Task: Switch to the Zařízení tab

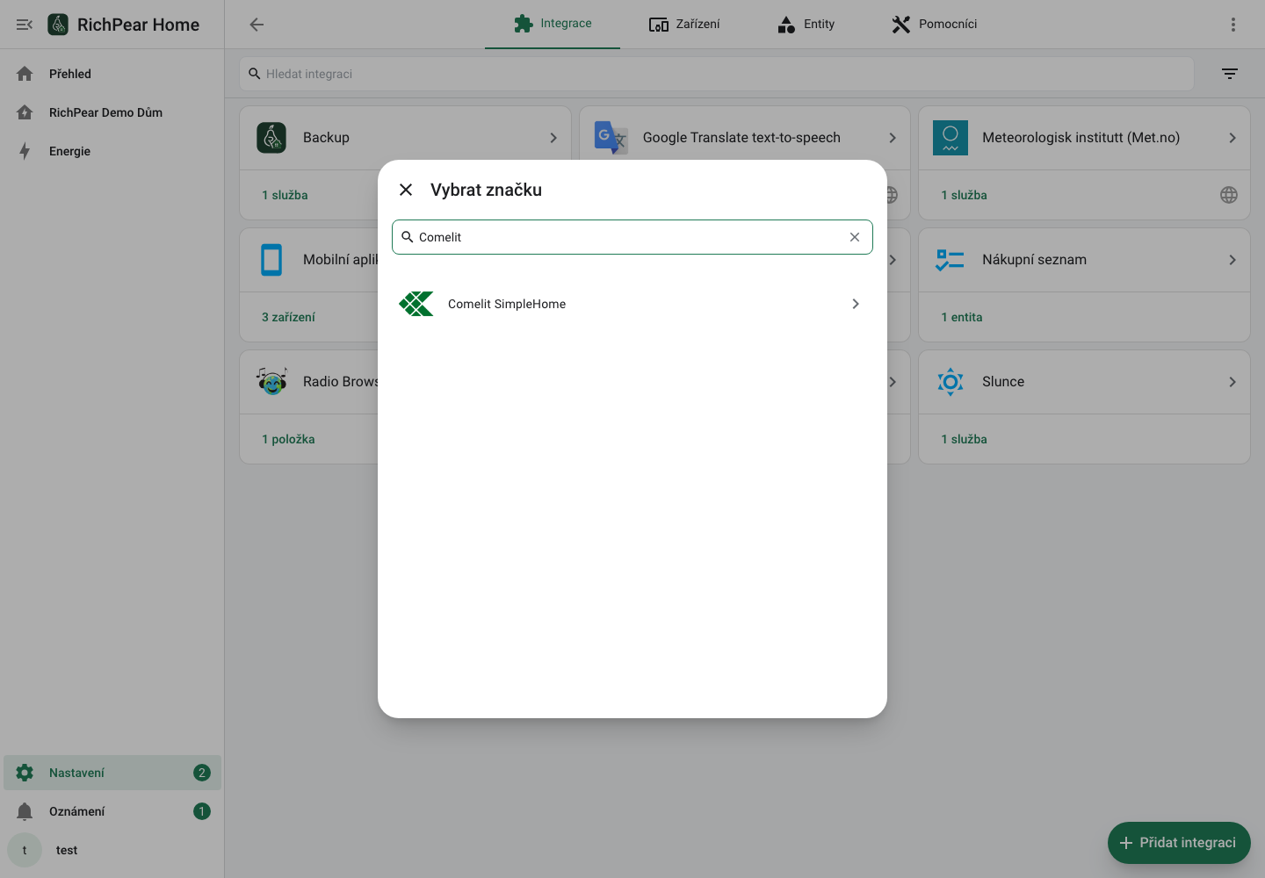Action: [x=684, y=24]
